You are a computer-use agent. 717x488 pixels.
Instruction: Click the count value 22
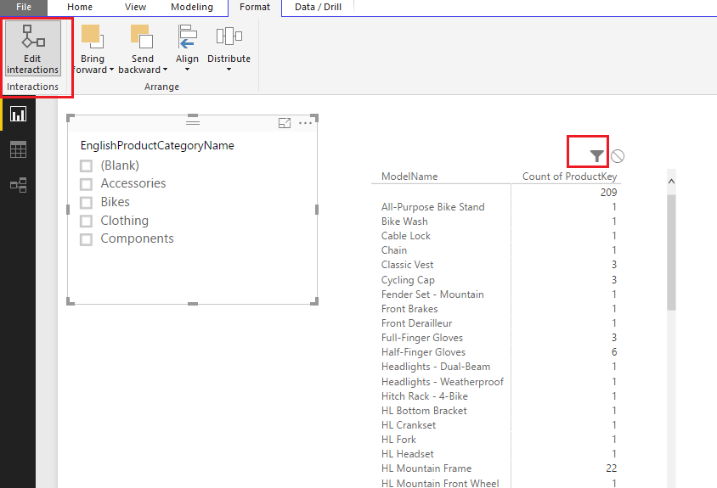point(612,468)
